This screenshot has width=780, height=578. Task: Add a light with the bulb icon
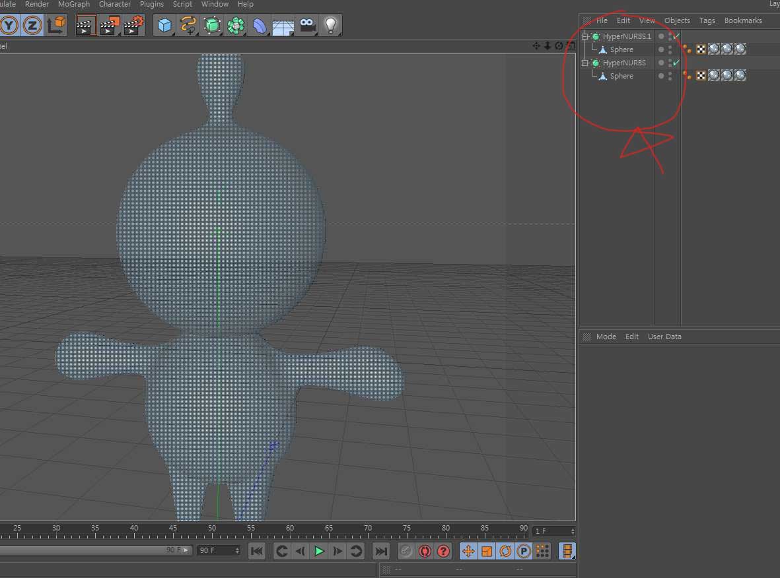(330, 26)
